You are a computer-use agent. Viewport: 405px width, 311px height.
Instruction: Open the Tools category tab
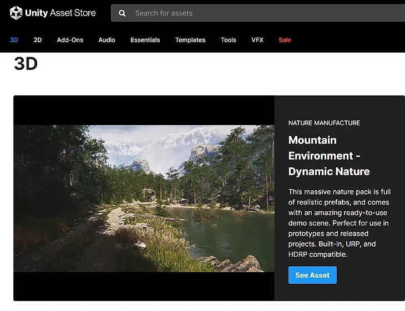tap(228, 40)
